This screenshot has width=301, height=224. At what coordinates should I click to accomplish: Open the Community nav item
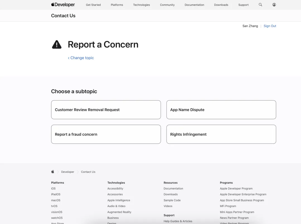pos(167,5)
